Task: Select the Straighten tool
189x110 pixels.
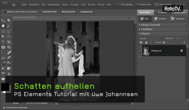Action: [x=9, y=47]
